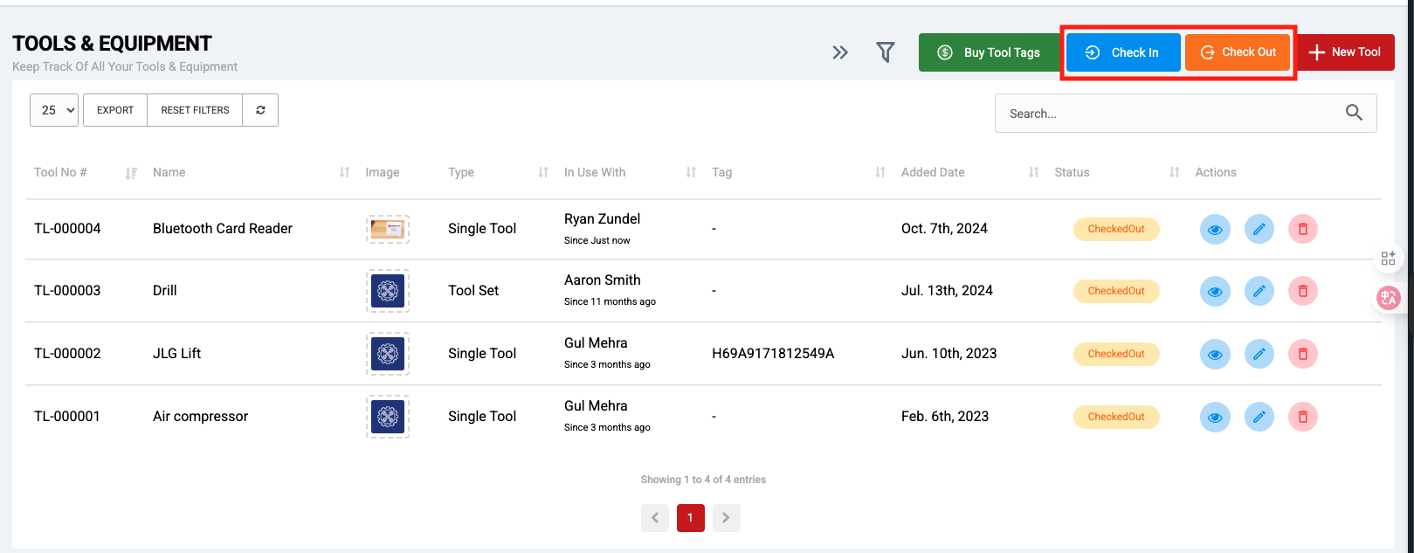Click the Check Out button

click(x=1238, y=52)
